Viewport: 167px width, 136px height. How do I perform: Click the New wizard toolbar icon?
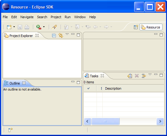(9, 27)
